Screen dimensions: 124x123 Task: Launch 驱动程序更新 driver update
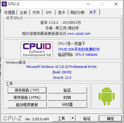tap(27, 105)
